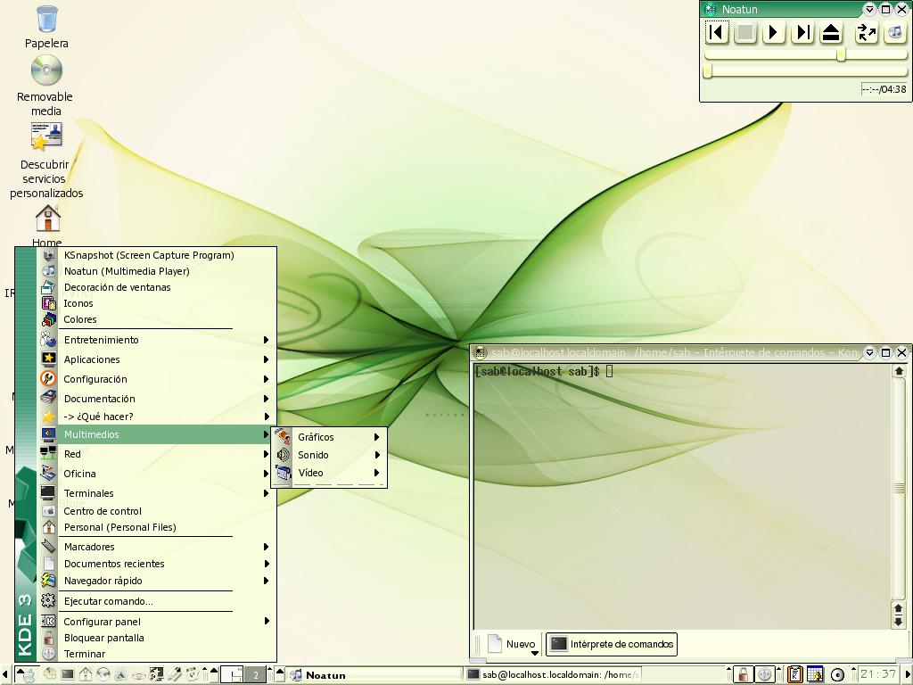Click the disc tray icon near clock
This screenshot has height=685, width=913.
coord(837,674)
